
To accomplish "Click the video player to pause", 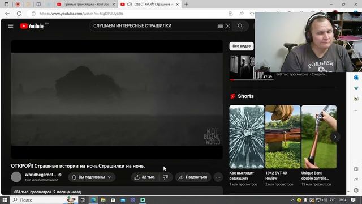I will coord(117,100).
